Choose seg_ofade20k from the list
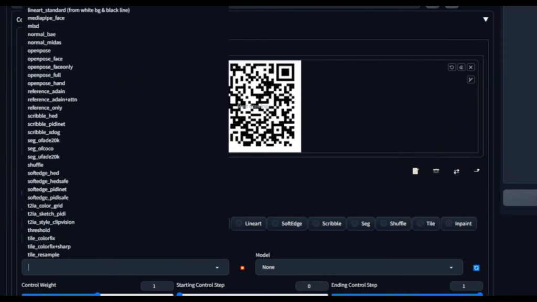 pos(44,141)
